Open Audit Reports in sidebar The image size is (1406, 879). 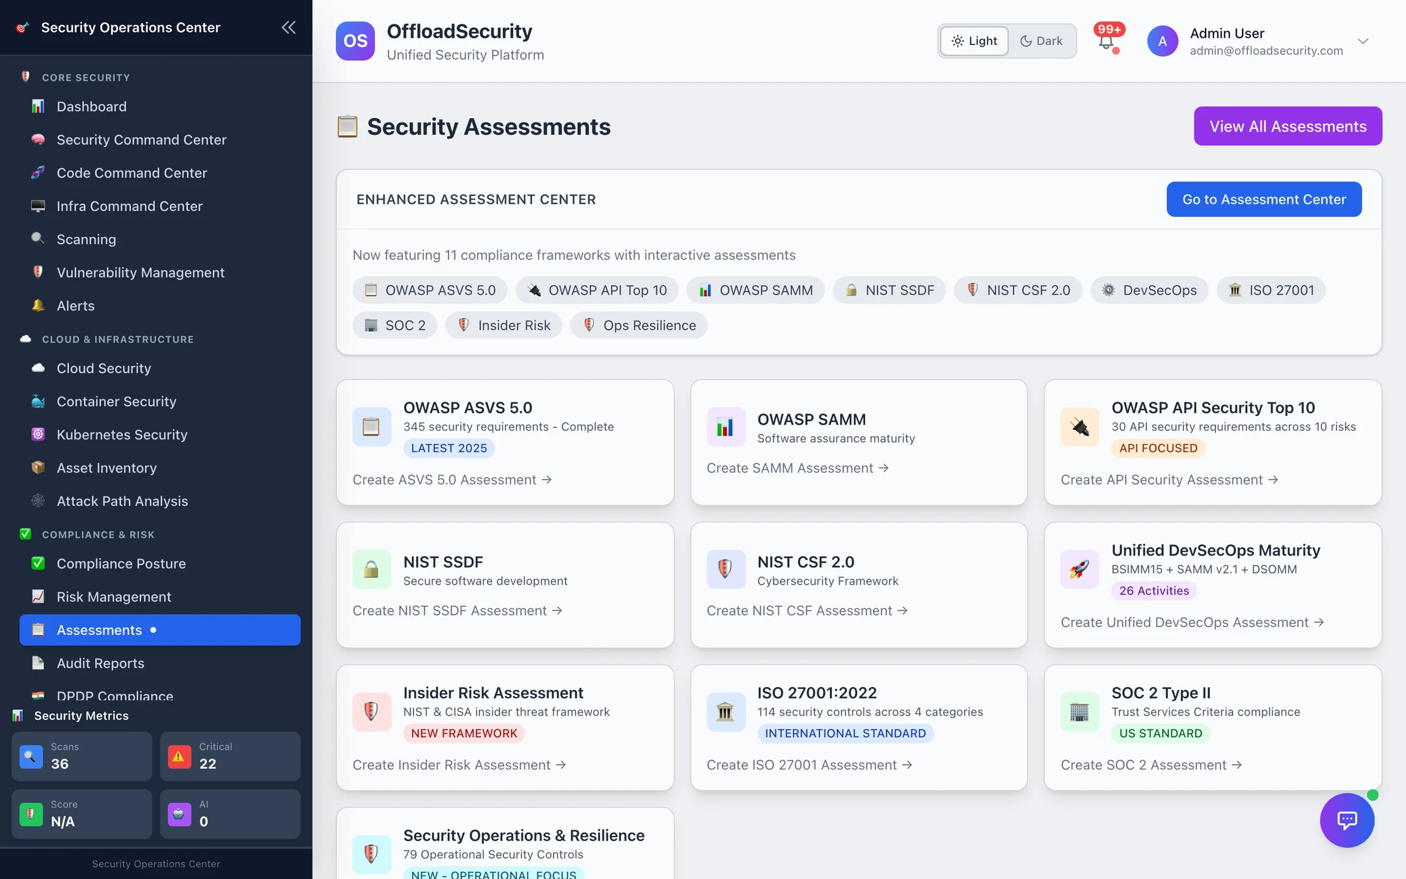pyautogui.click(x=160, y=663)
